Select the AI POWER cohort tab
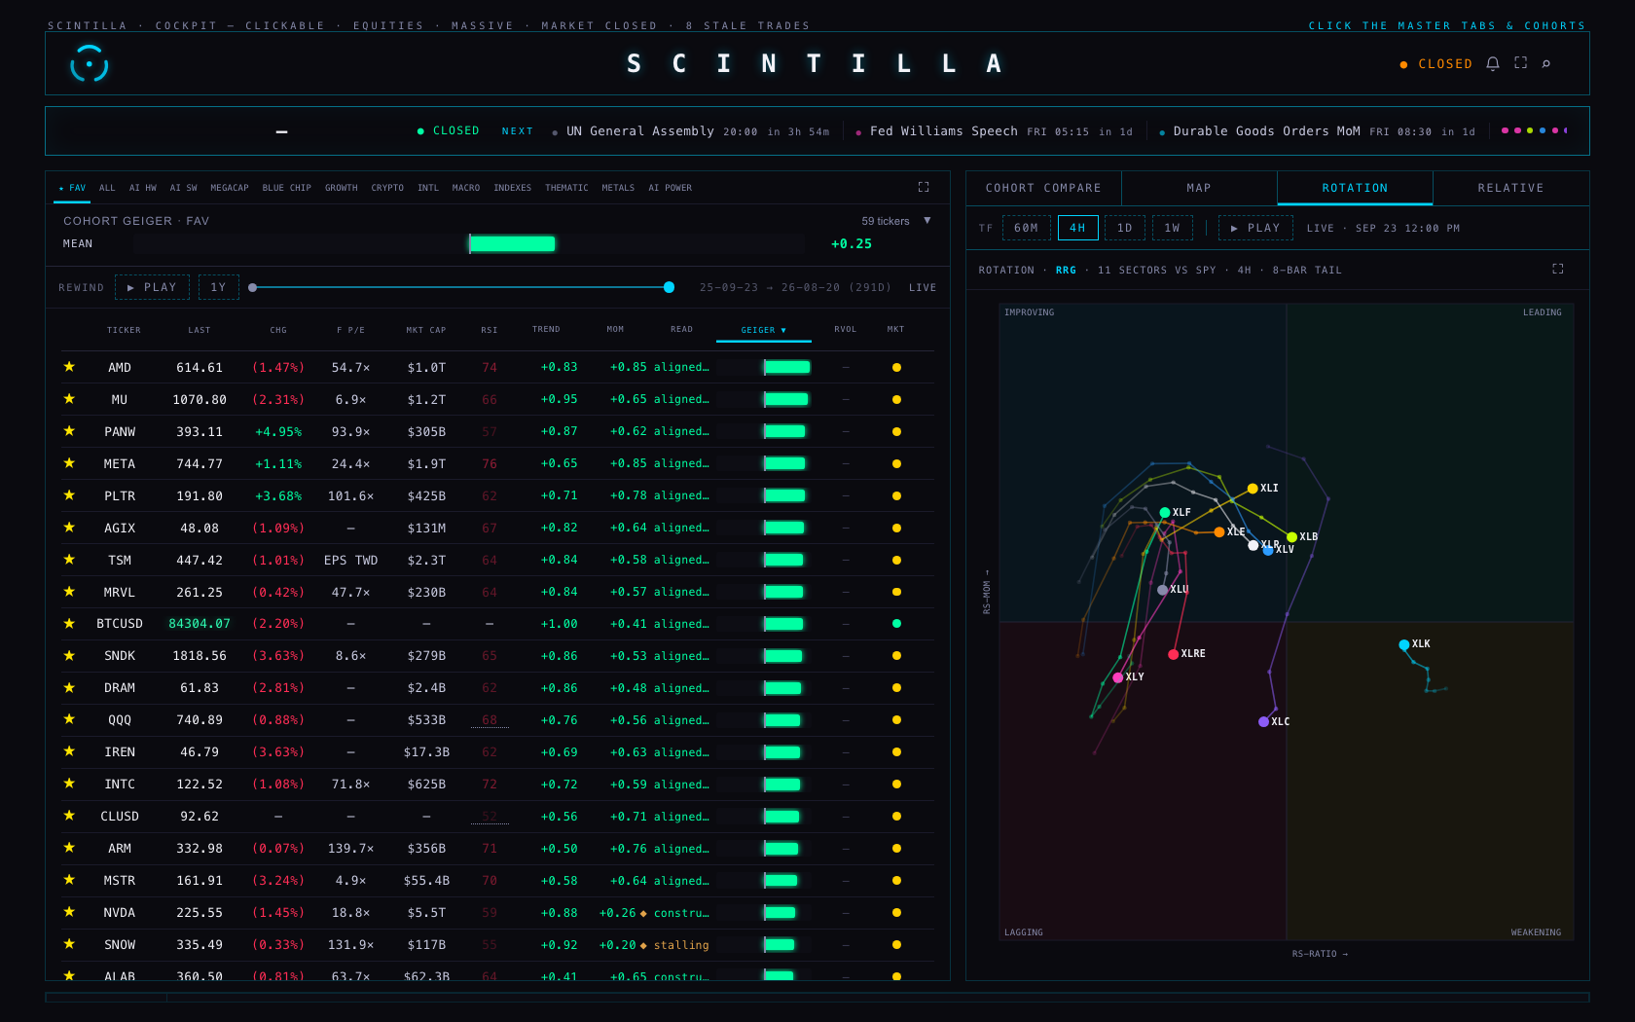1635x1022 pixels. point(670,188)
